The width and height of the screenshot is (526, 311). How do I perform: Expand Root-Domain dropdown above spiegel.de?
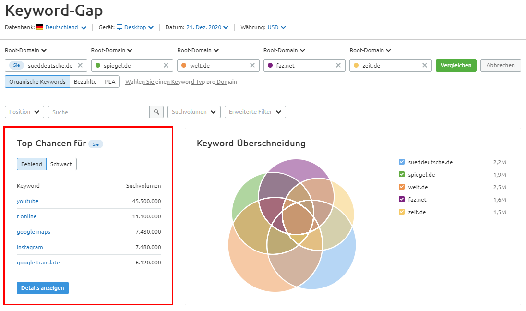tap(112, 50)
